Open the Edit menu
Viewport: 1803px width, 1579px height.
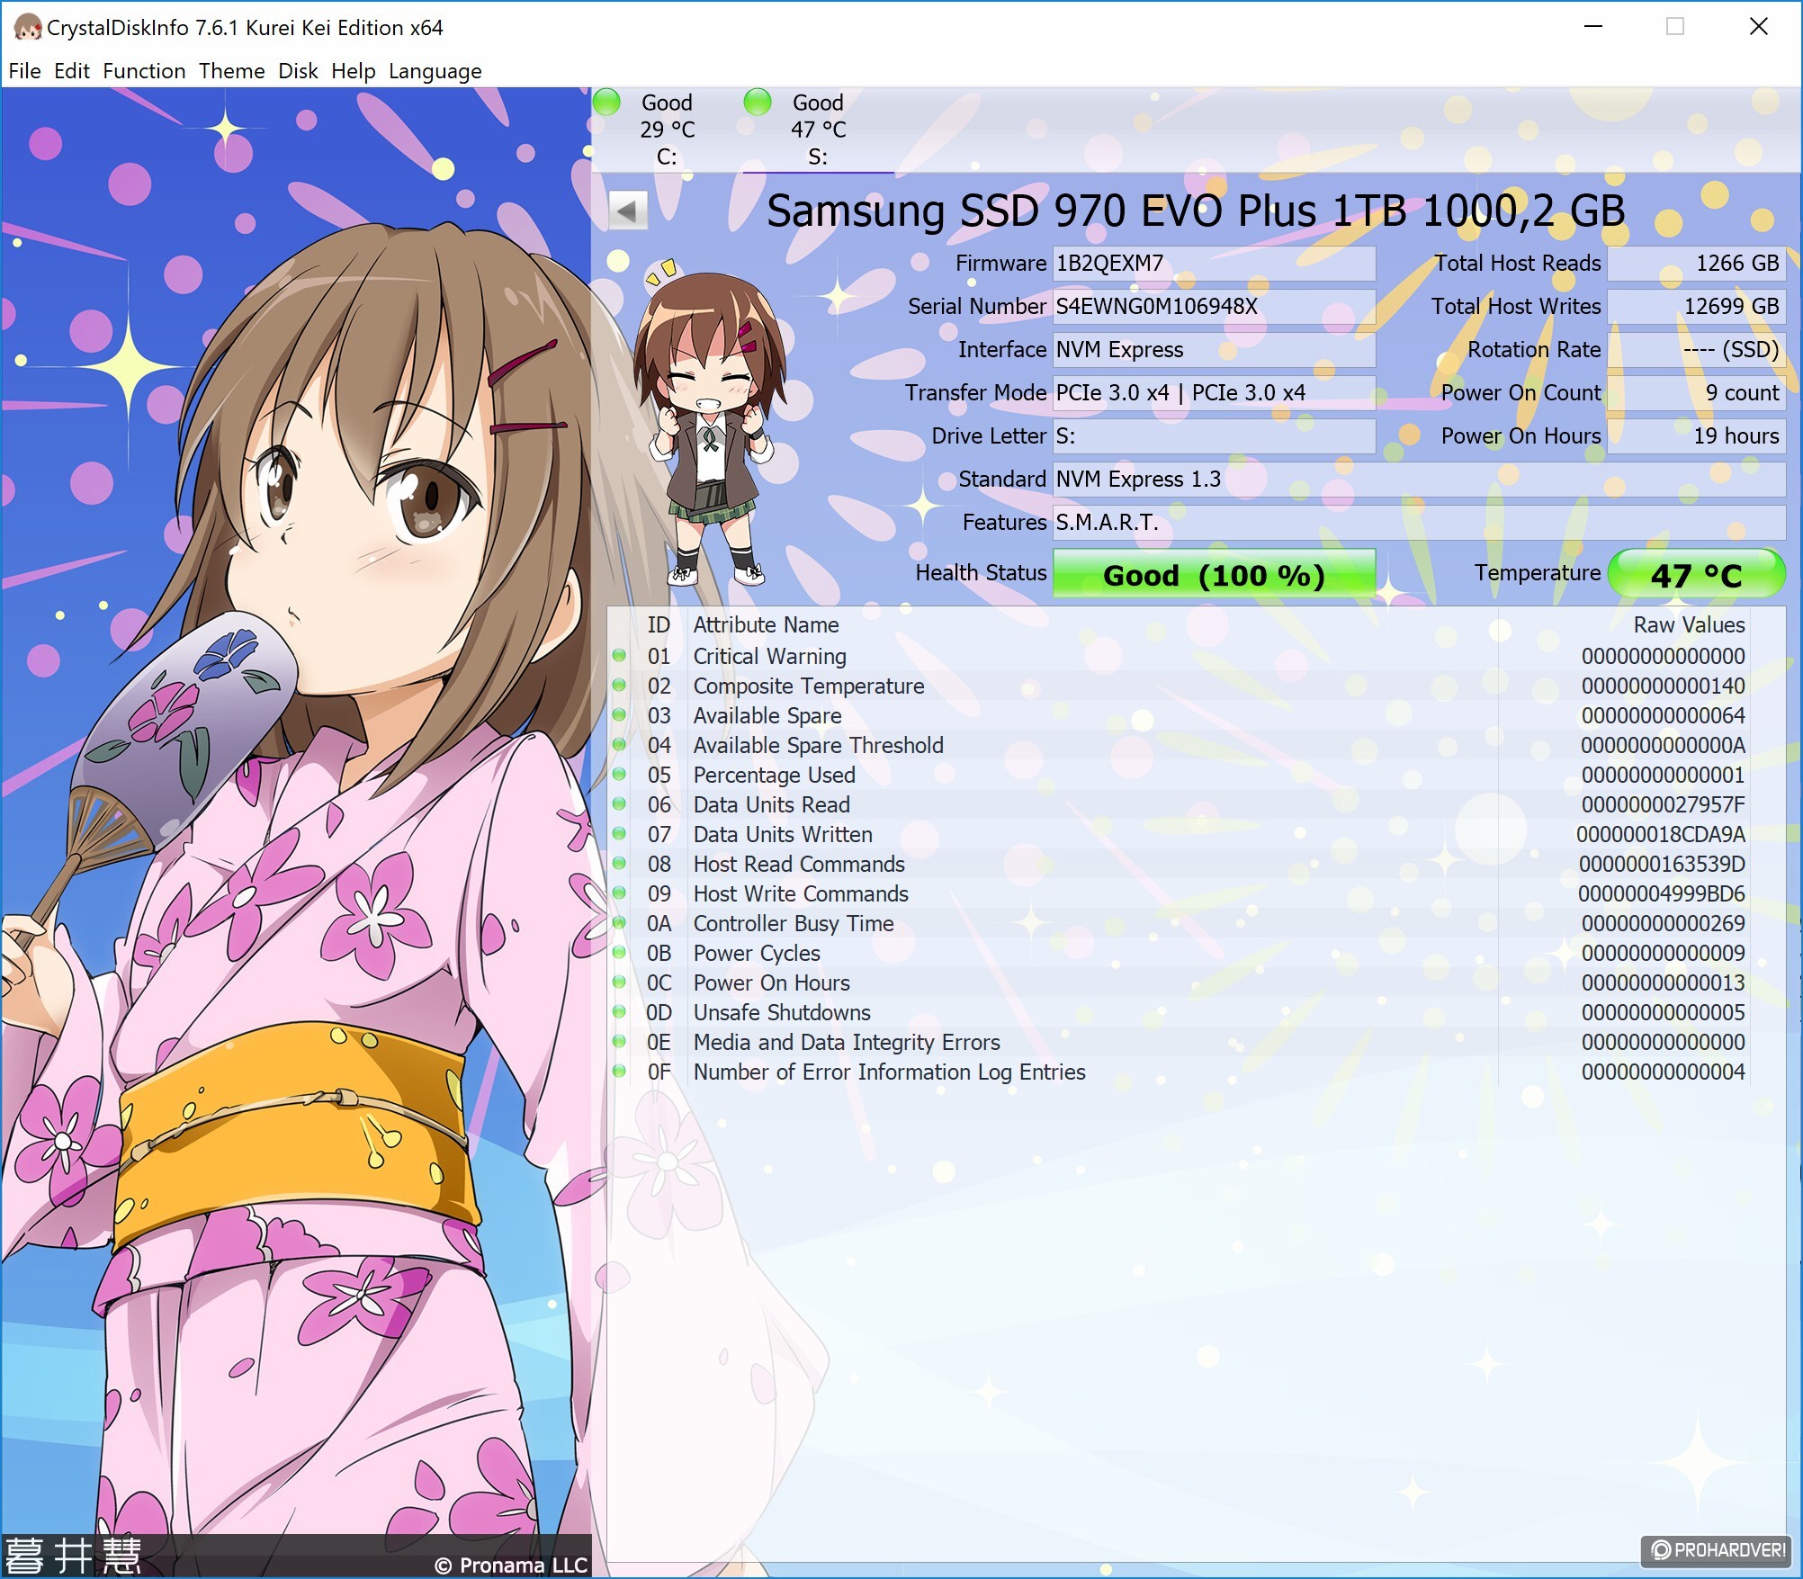tap(72, 71)
